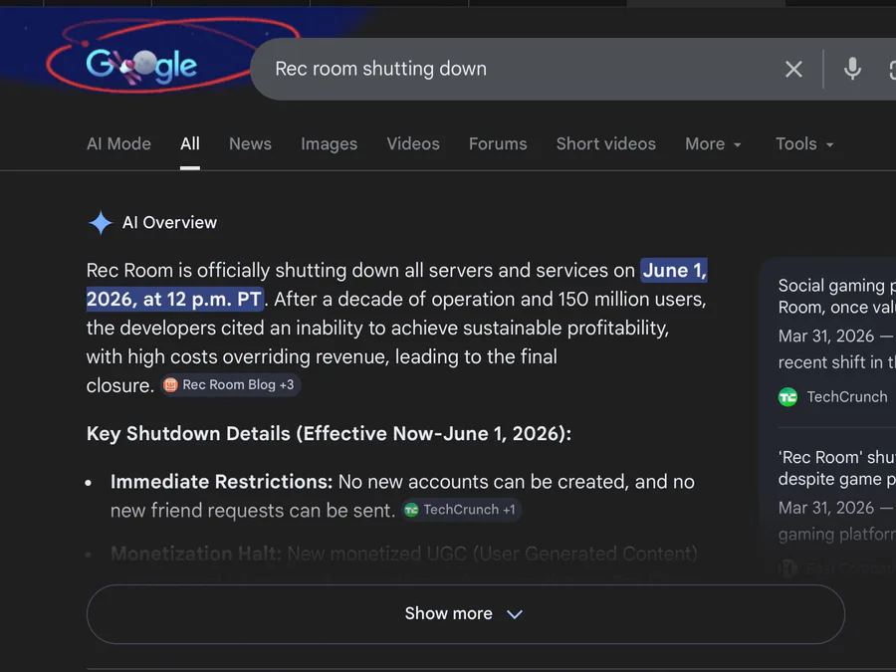This screenshot has width=896, height=672.
Task: Open the Google doodle logo
Action: click(x=141, y=66)
